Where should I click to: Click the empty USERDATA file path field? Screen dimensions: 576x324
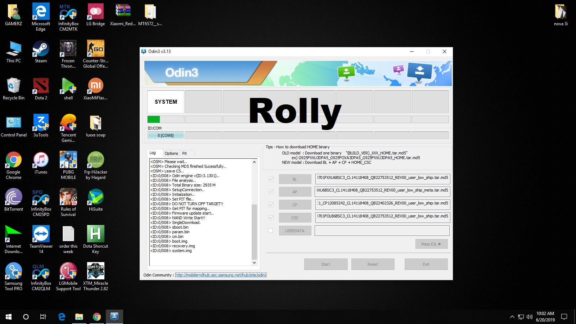pyautogui.click(x=382, y=231)
